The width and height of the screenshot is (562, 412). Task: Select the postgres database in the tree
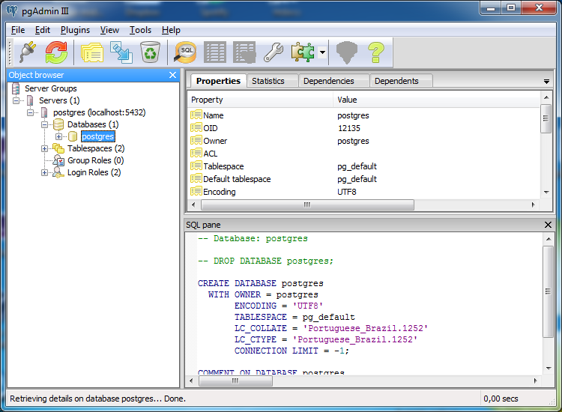98,136
